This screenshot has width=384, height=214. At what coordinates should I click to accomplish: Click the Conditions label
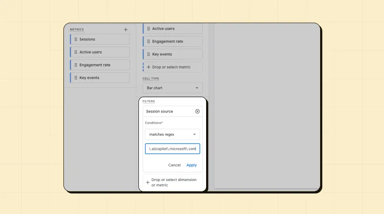point(154,123)
